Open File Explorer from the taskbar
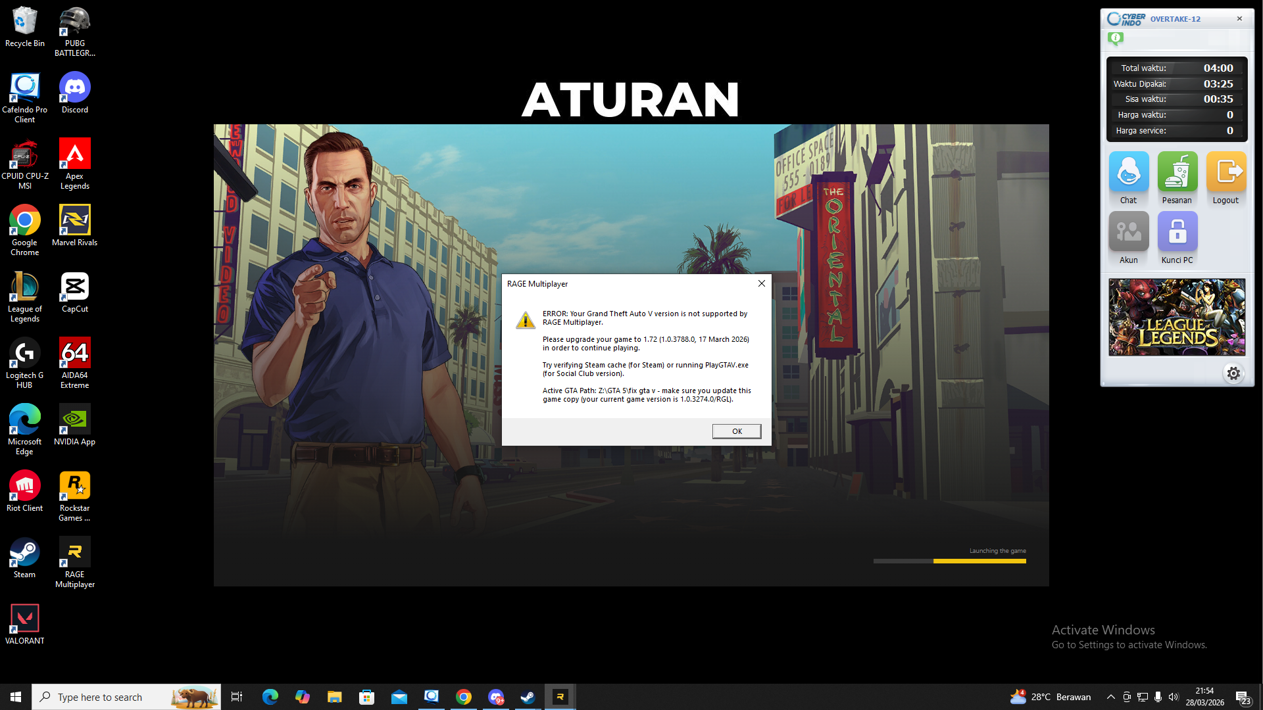The width and height of the screenshot is (1263, 710). click(x=334, y=697)
